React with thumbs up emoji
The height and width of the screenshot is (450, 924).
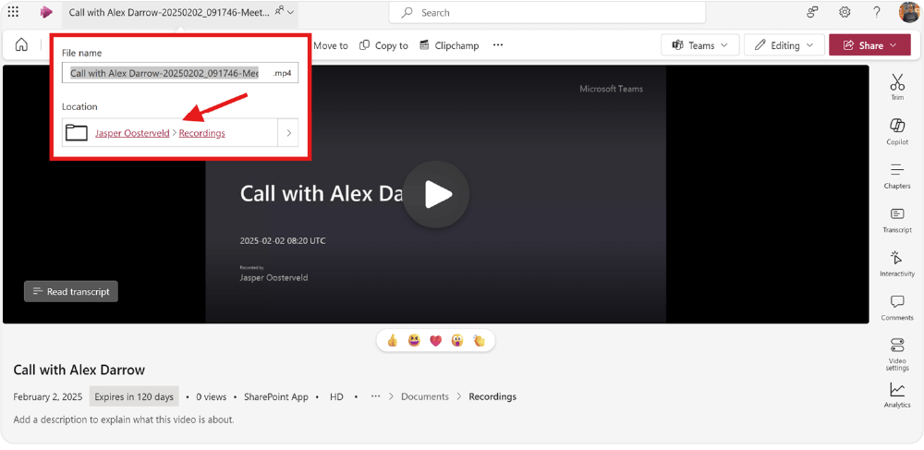click(x=393, y=340)
